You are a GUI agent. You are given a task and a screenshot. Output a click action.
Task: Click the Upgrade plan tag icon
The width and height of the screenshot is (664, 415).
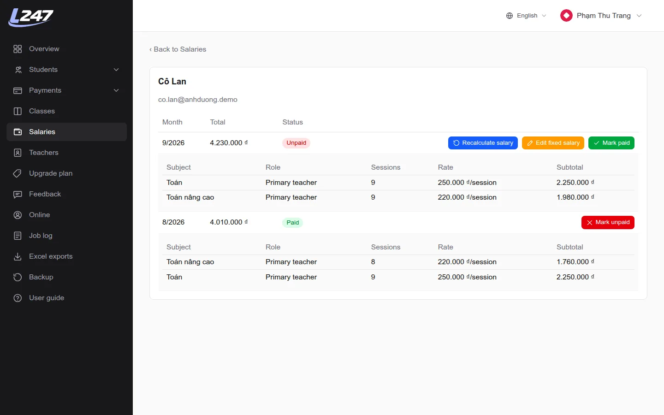click(x=18, y=173)
